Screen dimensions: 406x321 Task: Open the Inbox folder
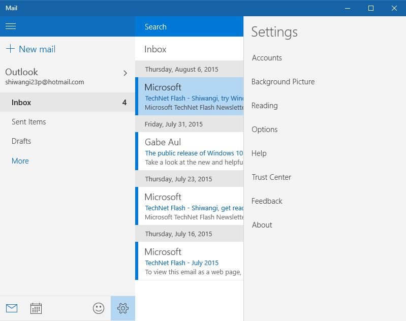pos(67,102)
